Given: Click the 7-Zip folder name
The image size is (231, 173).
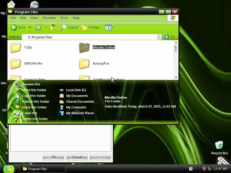Looking at the screenshot, I should tap(28, 47).
